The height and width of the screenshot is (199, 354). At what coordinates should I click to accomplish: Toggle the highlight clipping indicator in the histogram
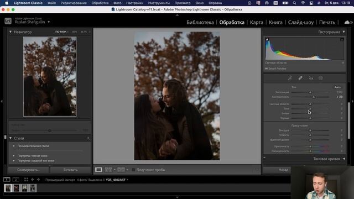click(342, 39)
